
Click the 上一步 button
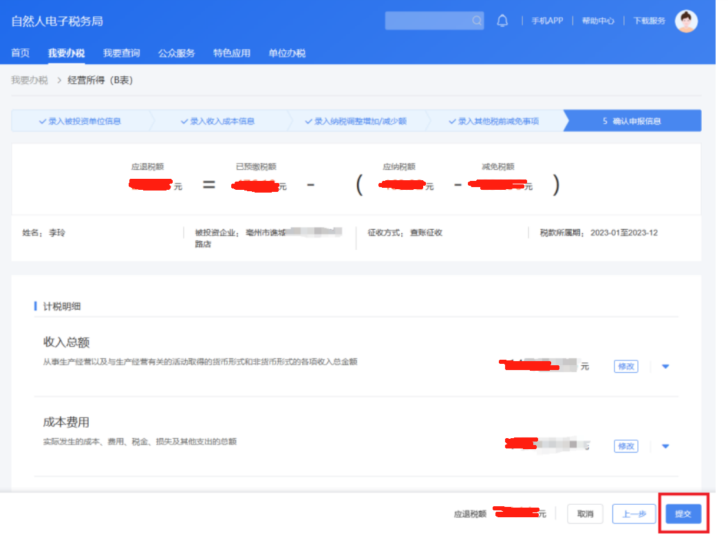[x=633, y=514]
